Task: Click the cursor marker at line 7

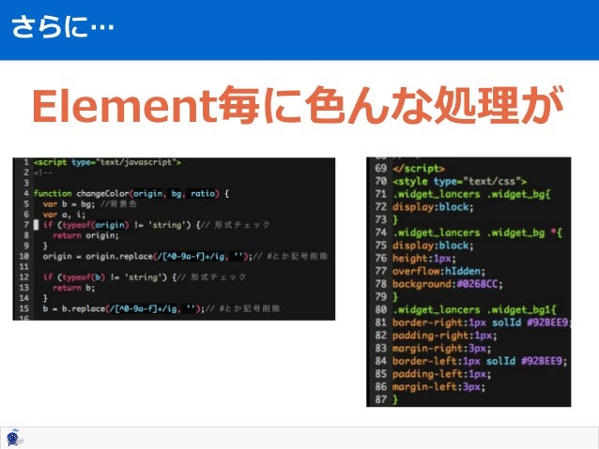Action: (37, 225)
